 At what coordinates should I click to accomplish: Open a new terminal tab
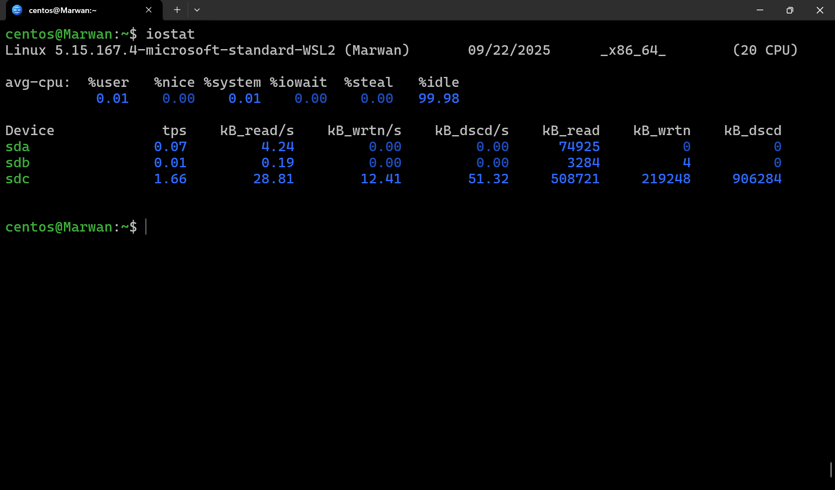point(177,10)
